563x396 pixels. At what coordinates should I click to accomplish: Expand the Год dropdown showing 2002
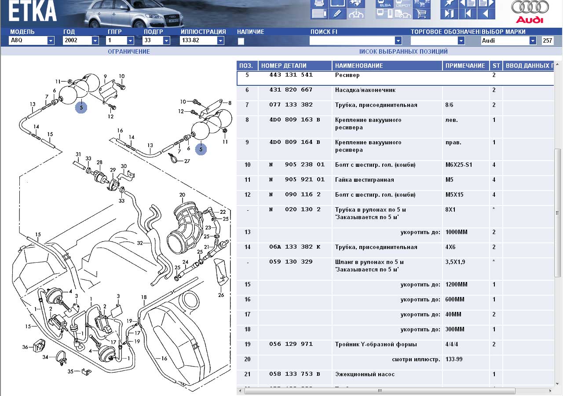(95, 40)
